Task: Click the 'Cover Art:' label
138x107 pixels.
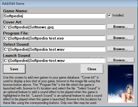Action: coord(12,22)
